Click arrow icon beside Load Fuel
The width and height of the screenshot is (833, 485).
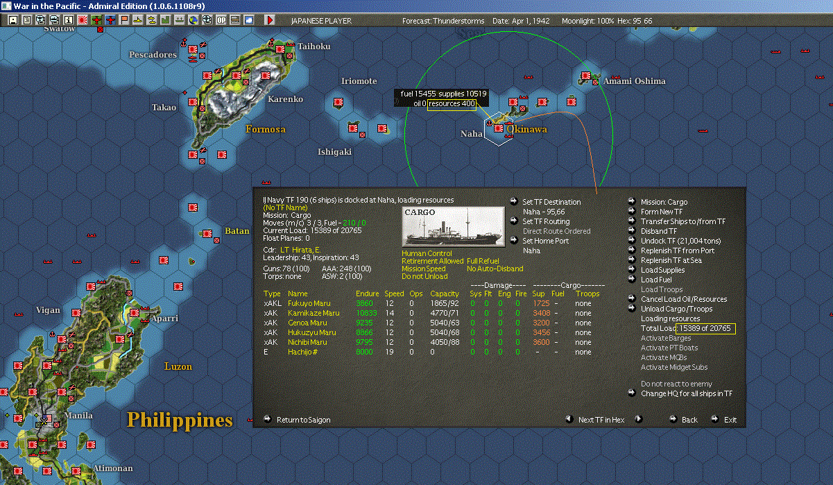click(x=632, y=279)
